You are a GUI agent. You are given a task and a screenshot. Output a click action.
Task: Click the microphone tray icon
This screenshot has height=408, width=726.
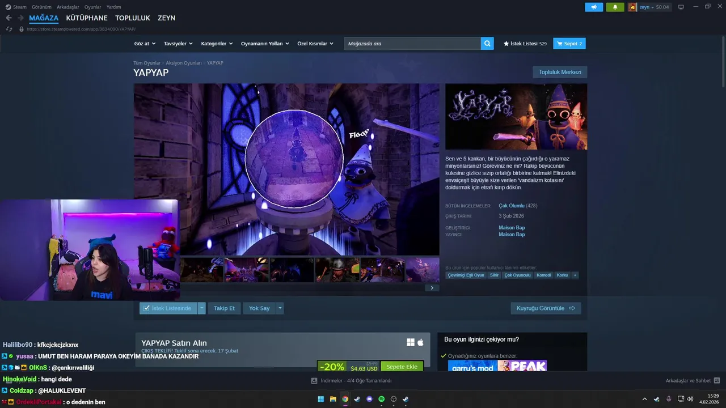[669, 399]
